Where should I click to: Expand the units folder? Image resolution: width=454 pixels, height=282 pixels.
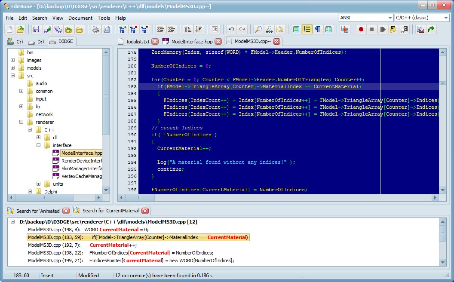pyautogui.click(x=38, y=184)
